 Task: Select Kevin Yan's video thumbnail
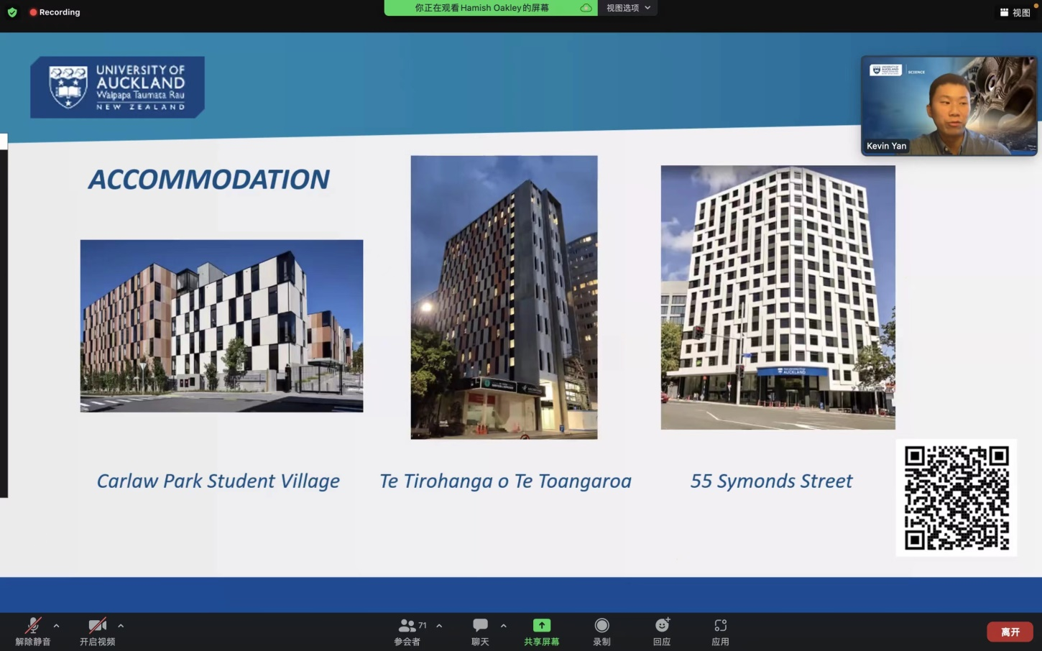tap(949, 106)
